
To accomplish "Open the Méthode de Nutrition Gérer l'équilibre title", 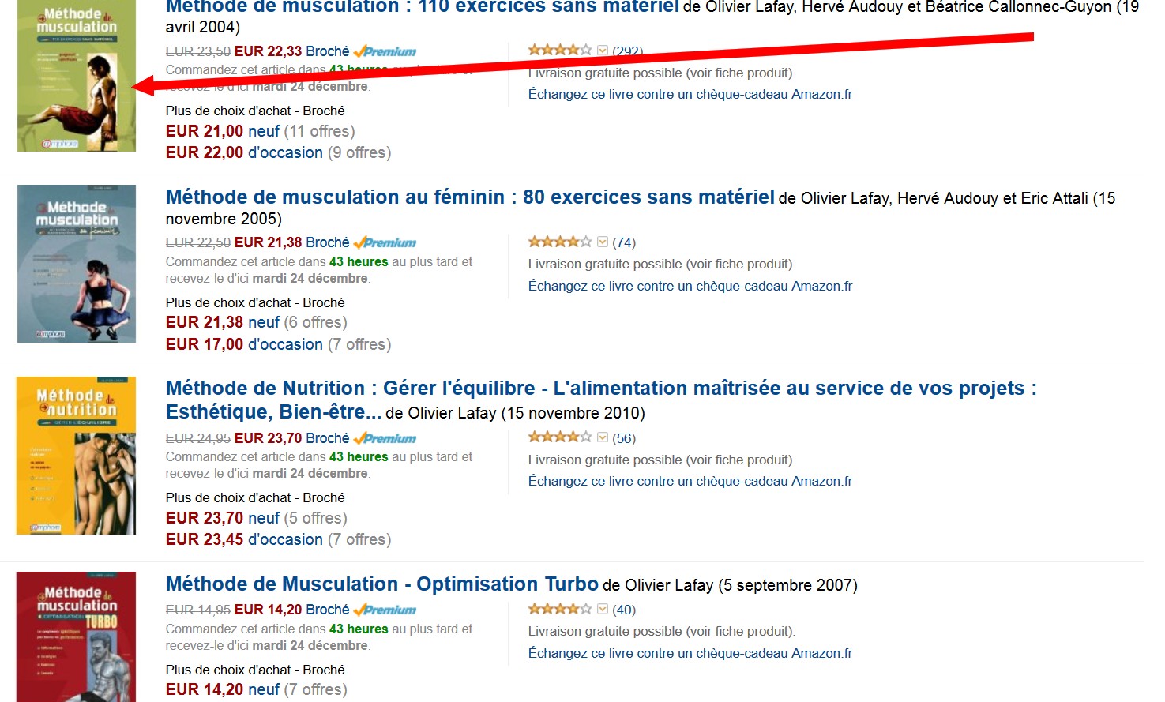I will pos(601,400).
